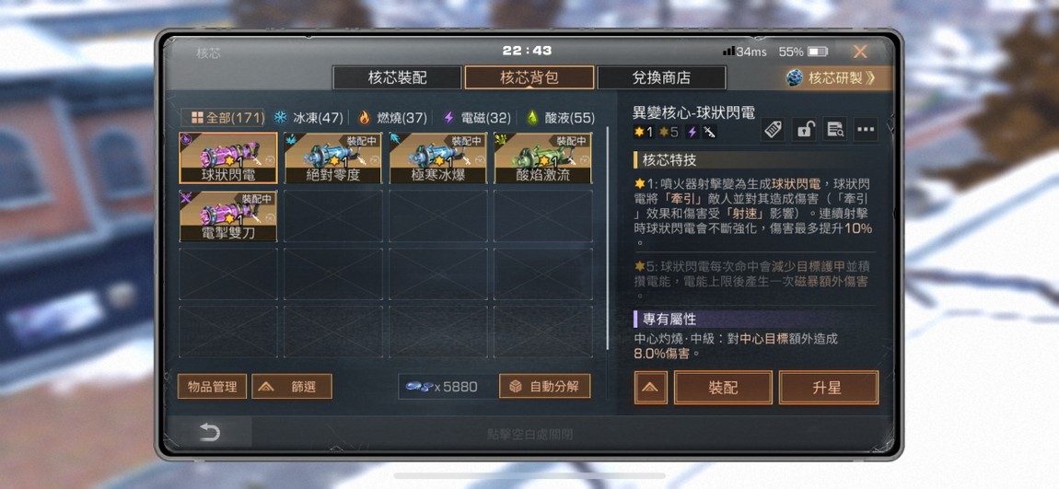Expand the 篩選 filter panel
The width and height of the screenshot is (1059, 489).
pos(292,387)
